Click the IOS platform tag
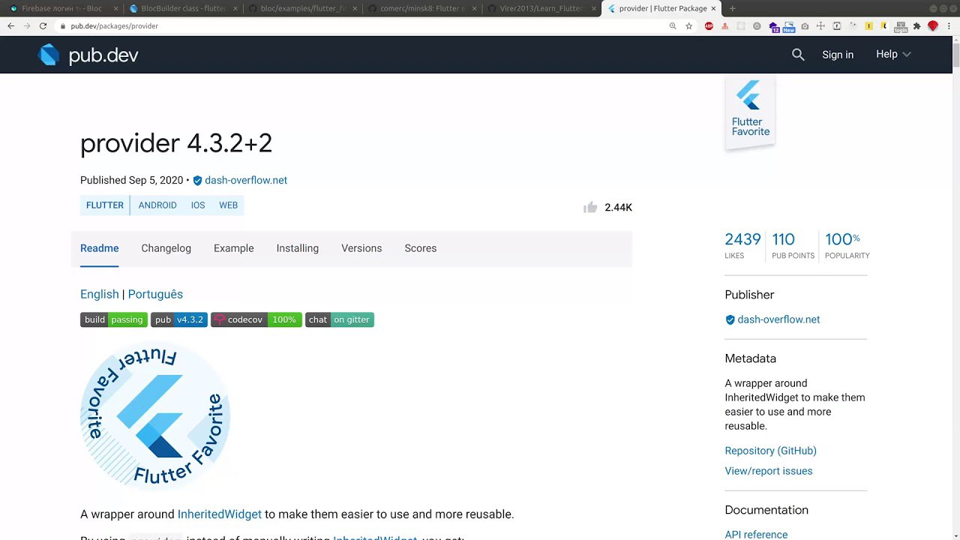Image resolution: width=960 pixels, height=540 pixels. (198, 205)
